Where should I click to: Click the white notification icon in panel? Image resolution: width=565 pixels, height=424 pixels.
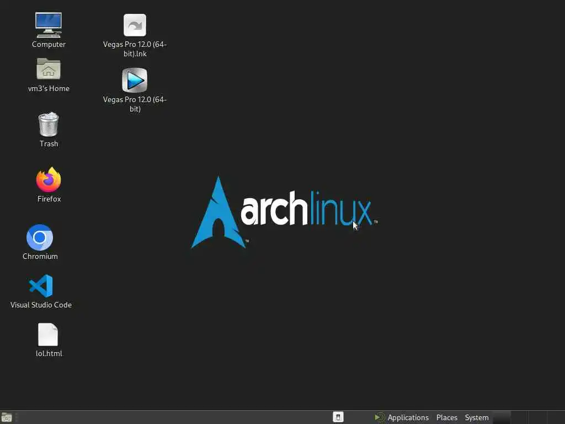(x=338, y=417)
